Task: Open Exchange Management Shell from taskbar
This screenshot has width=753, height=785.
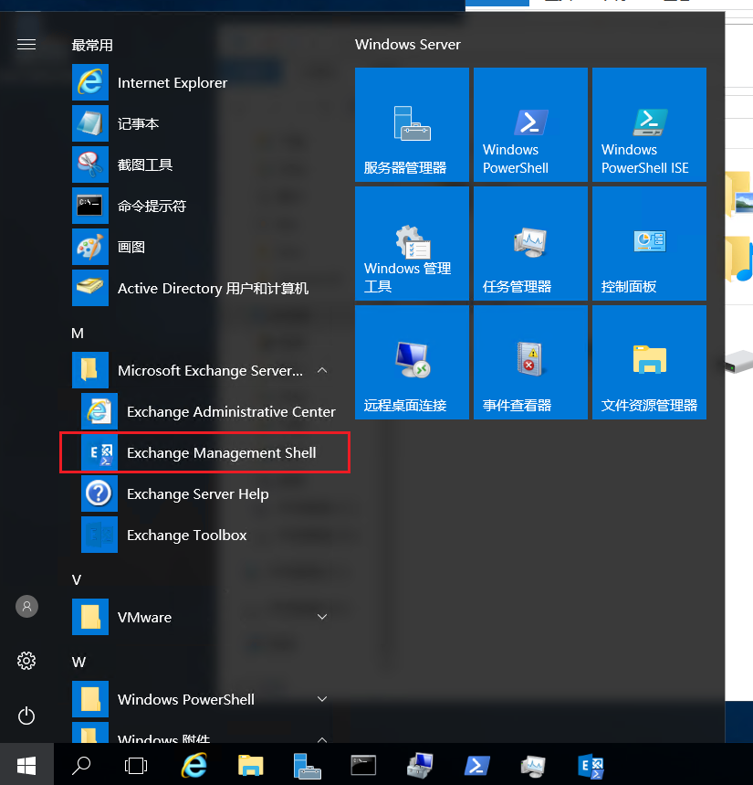Action: pos(591,766)
